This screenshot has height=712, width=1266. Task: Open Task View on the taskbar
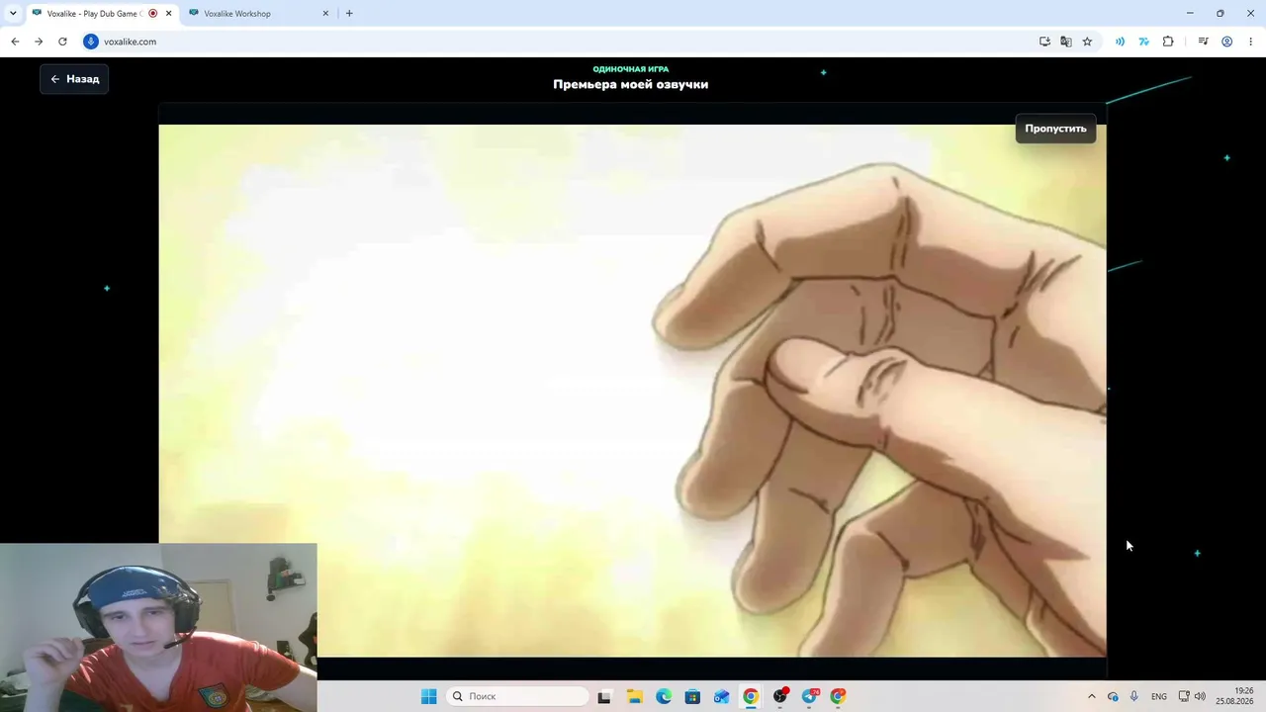tap(604, 696)
